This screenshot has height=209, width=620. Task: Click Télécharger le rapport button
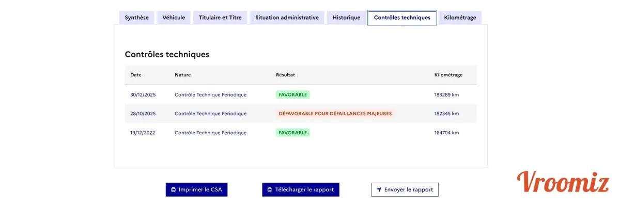pos(301,190)
